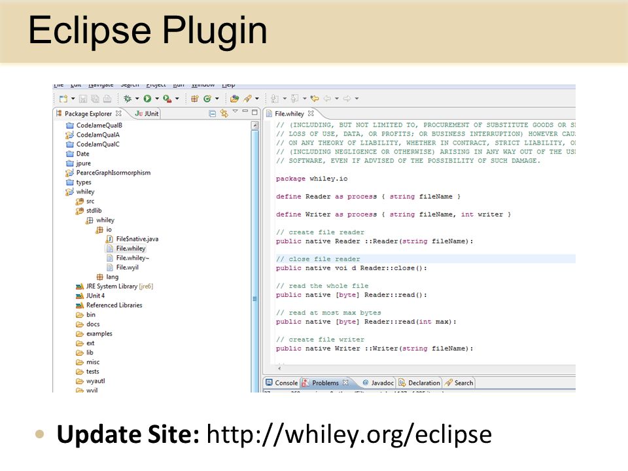Select Referenced Libraries entry
The width and height of the screenshot is (628, 471).
[x=109, y=305]
